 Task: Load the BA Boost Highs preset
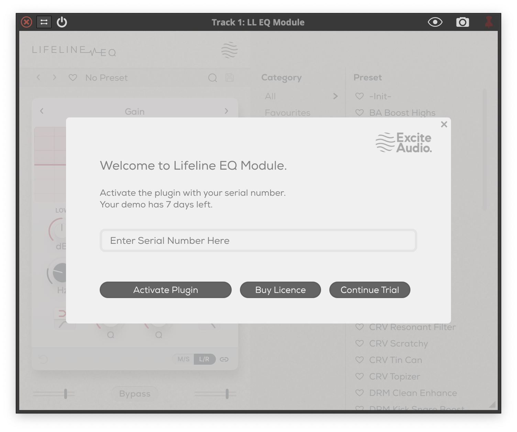[x=402, y=113]
